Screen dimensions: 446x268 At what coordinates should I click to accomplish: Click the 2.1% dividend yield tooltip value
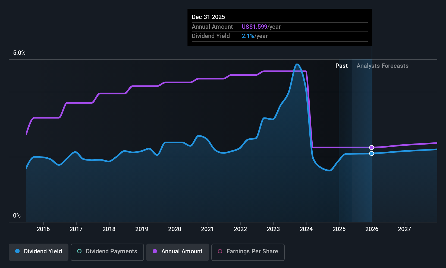tap(248, 36)
